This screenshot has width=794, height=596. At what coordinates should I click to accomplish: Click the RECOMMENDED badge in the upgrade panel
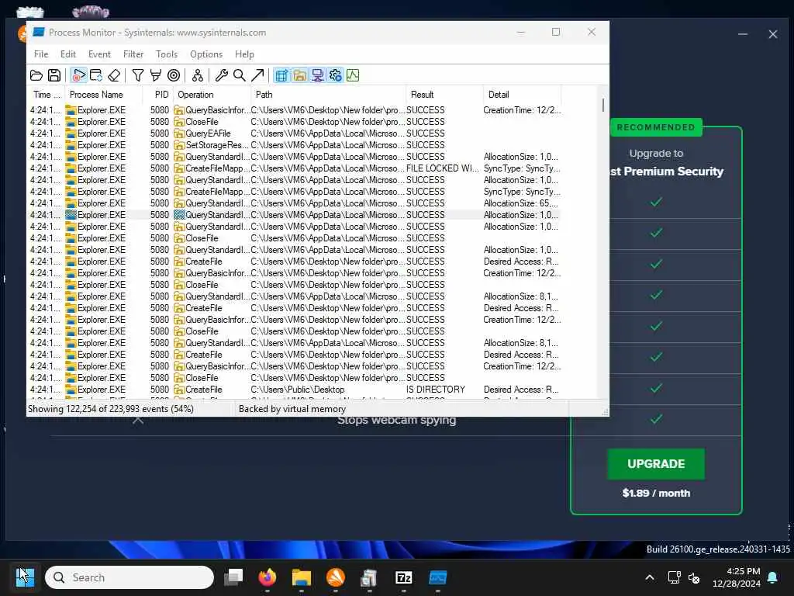point(656,127)
